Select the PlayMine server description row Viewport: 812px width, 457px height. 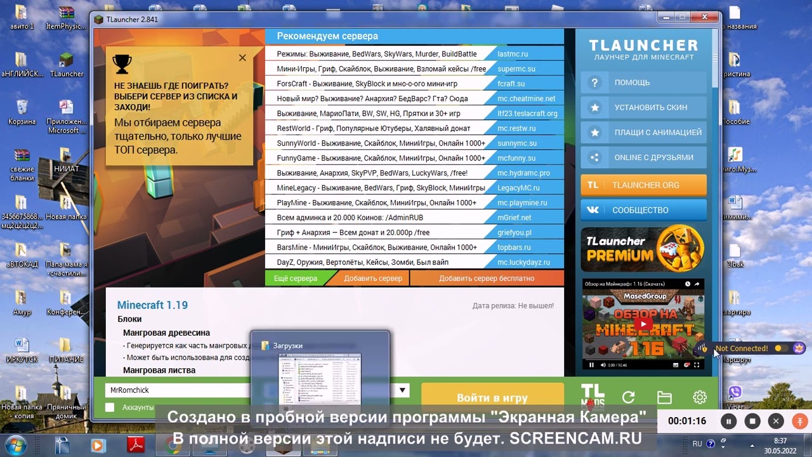377,202
